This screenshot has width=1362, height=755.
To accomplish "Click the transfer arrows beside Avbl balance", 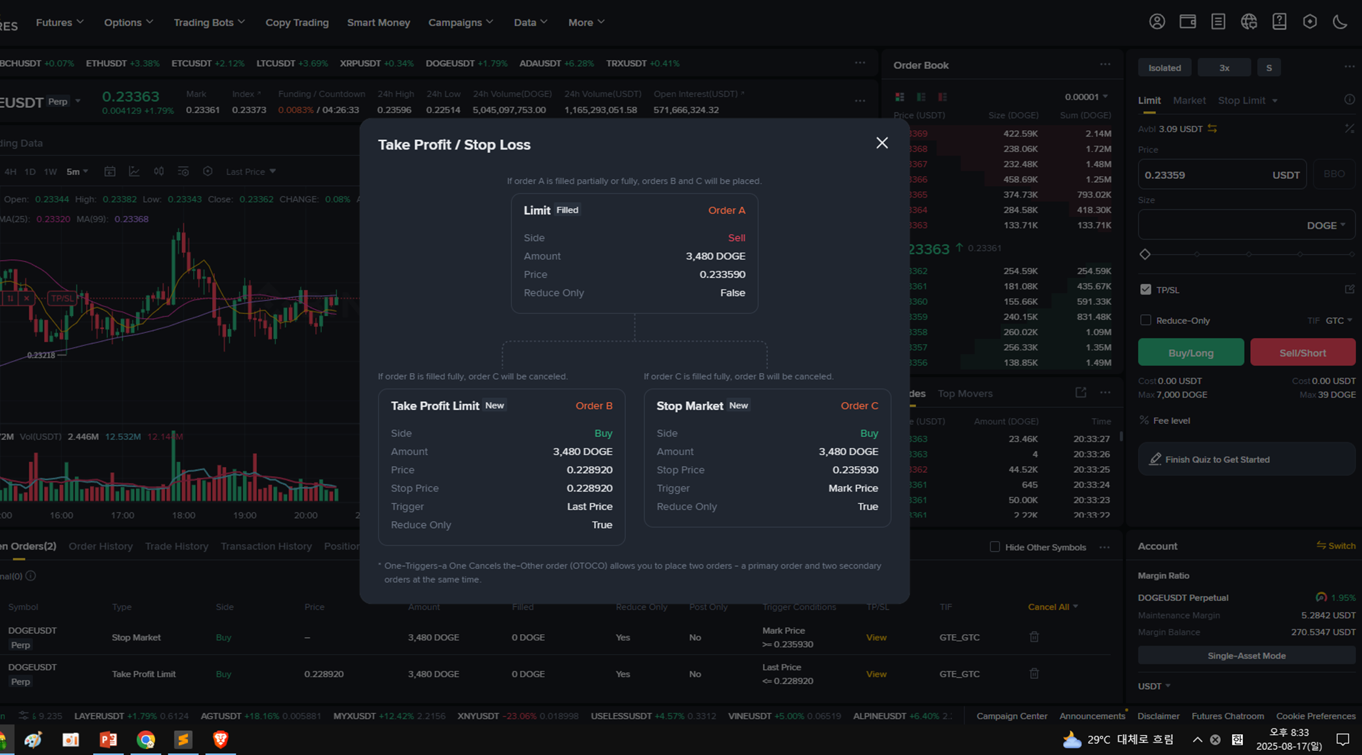I will [1212, 129].
